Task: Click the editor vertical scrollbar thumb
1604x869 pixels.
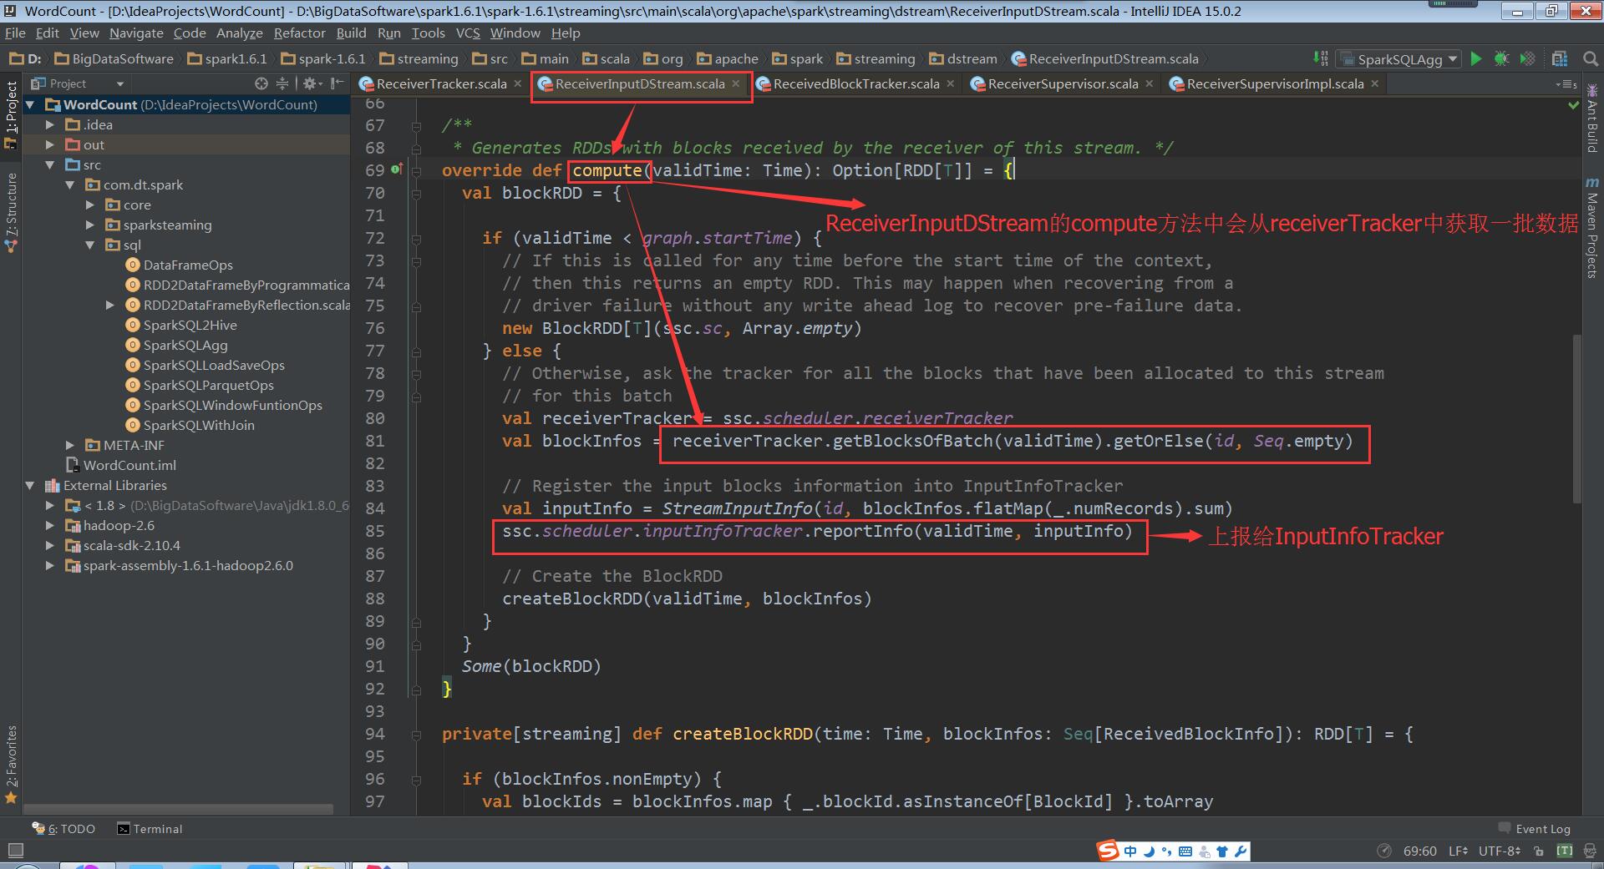Action: (1576, 418)
